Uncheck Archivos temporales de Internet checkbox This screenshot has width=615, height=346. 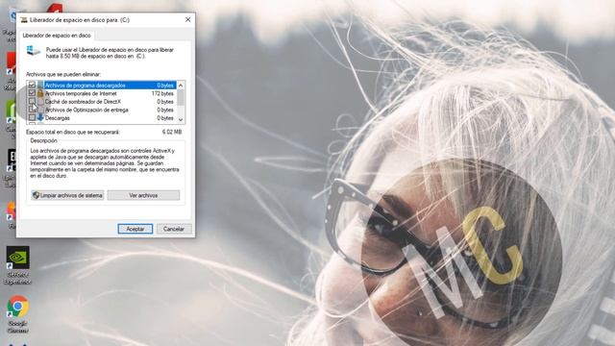(32, 93)
